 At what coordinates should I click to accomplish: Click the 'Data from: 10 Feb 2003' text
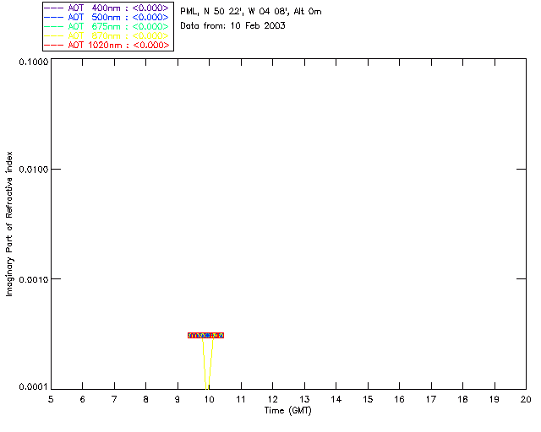pos(233,25)
